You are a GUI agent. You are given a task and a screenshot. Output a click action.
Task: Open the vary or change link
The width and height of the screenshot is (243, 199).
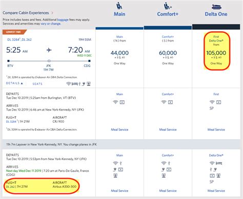(x=51, y=24)
